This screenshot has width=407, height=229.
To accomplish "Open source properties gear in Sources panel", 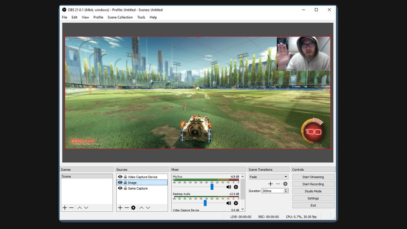I will 133,208.
